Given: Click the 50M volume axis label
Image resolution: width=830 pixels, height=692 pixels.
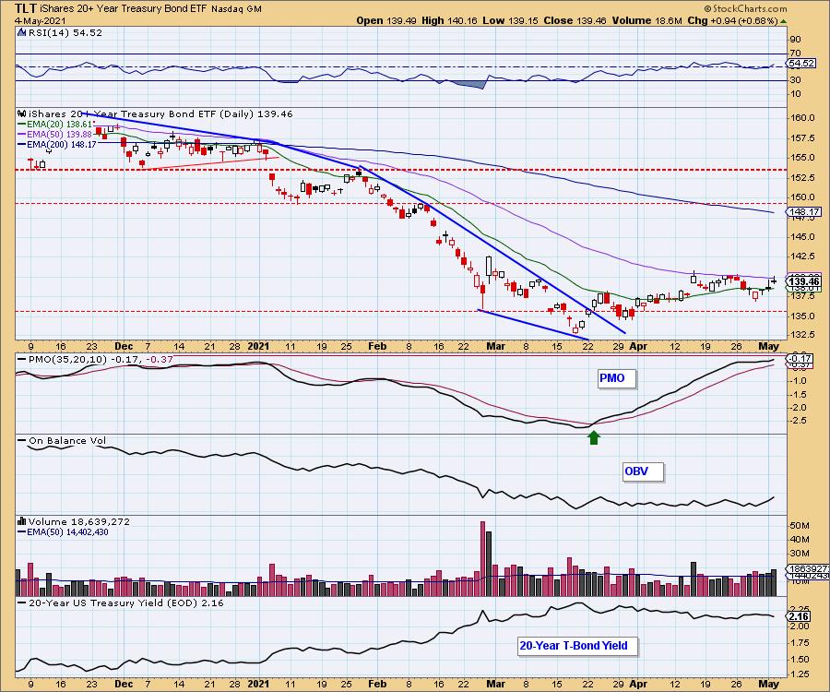Looking at the screenshot, I should pos(800,526).
